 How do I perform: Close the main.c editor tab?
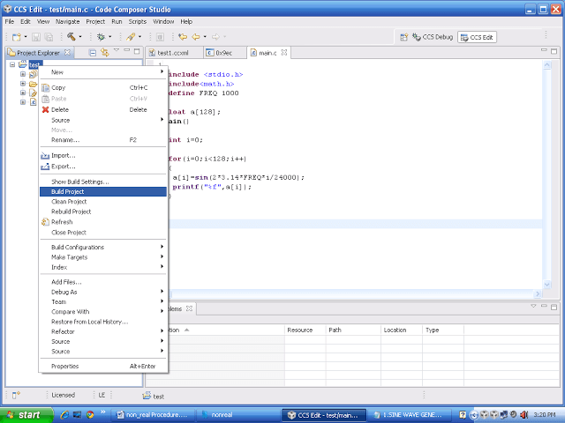[284, 53]
